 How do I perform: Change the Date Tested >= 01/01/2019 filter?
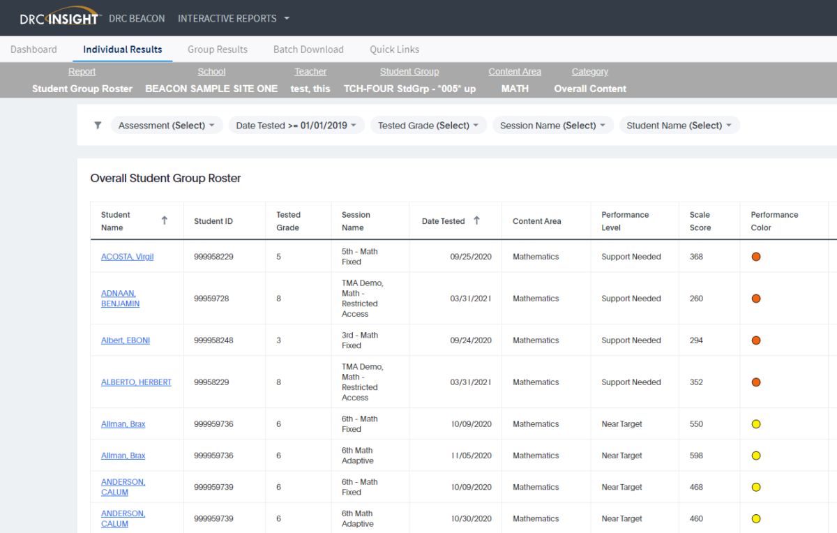[296, 125]
